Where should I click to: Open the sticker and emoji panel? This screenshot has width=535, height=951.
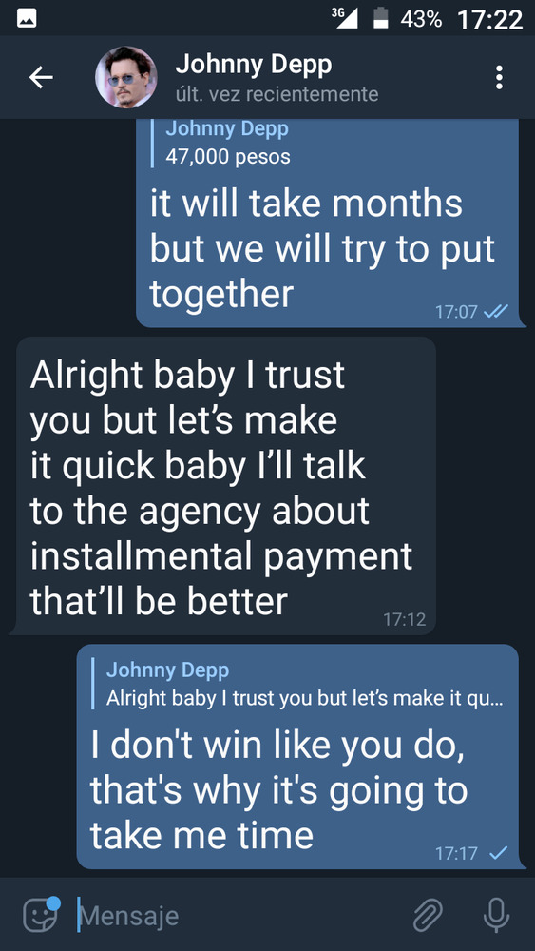pos(41,914)
